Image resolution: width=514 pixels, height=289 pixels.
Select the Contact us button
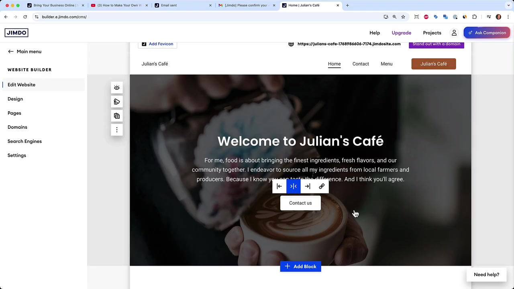coord(300,203)
